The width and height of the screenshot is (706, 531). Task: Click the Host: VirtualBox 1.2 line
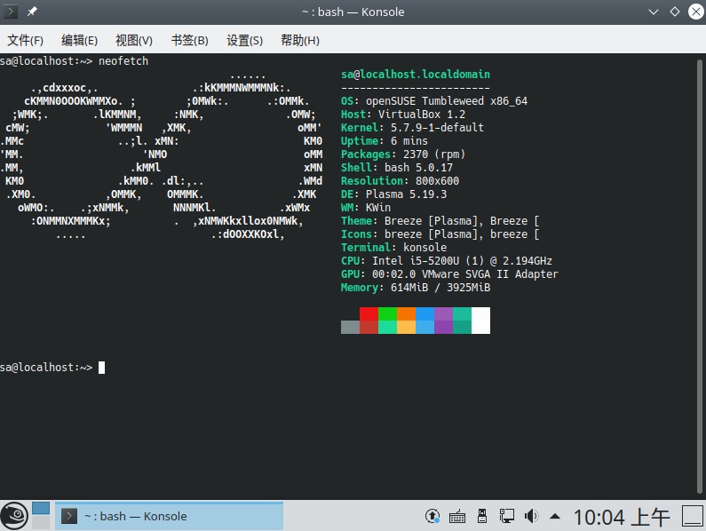coord(403,115)
